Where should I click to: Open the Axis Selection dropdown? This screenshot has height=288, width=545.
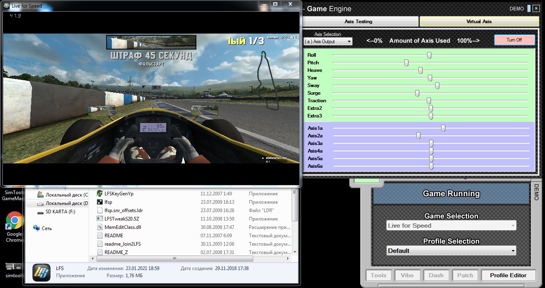(328, 42)
